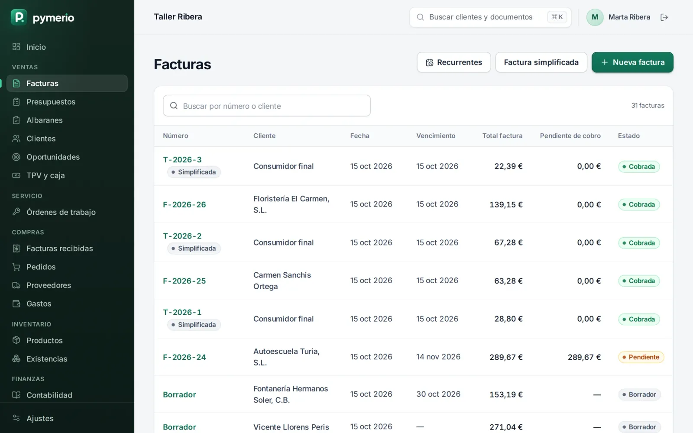Screen dimensions: 693x433
Task: Focus the Buscar por número o cliente field
Action: 267,106
